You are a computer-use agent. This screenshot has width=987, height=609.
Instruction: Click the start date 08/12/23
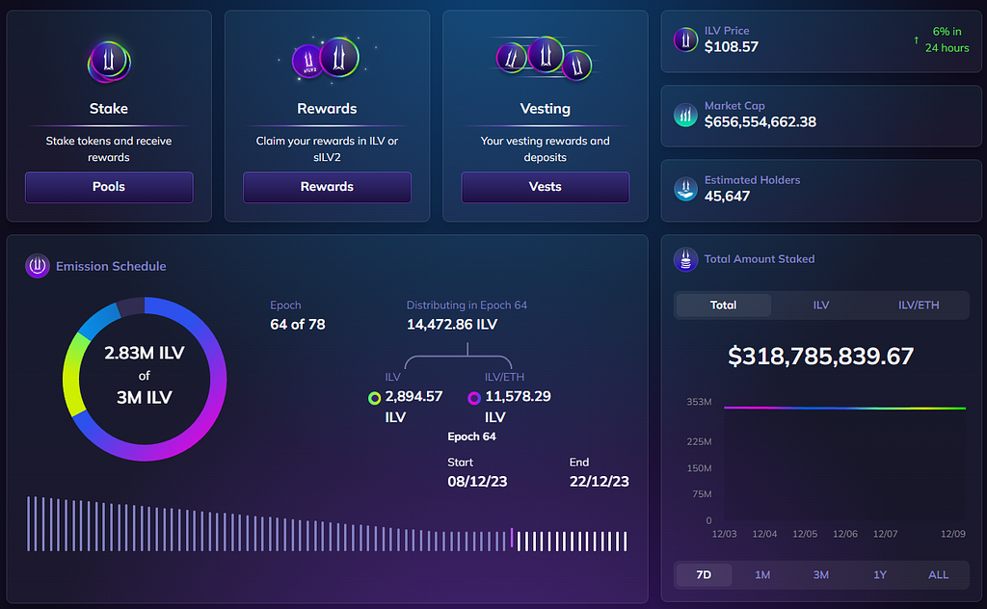click(x=477, y=481)
